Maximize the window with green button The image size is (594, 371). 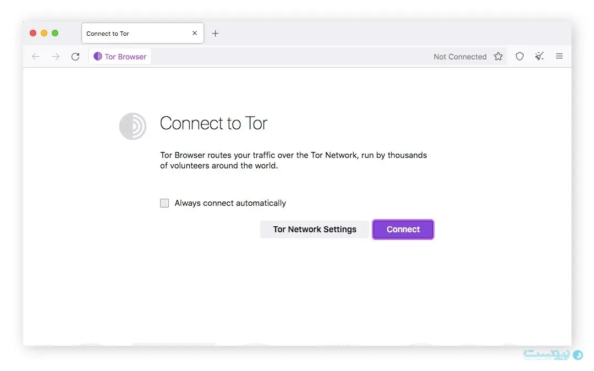pos(55,33)
